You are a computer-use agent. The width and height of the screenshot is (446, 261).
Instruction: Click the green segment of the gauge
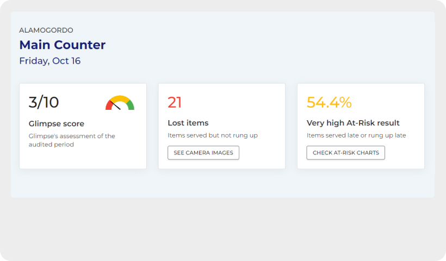[131, 105]
